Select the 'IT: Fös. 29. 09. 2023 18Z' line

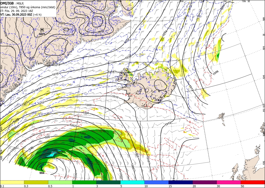click(17, 11)
